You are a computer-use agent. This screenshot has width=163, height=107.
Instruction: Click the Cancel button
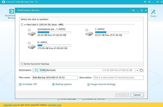137,95
